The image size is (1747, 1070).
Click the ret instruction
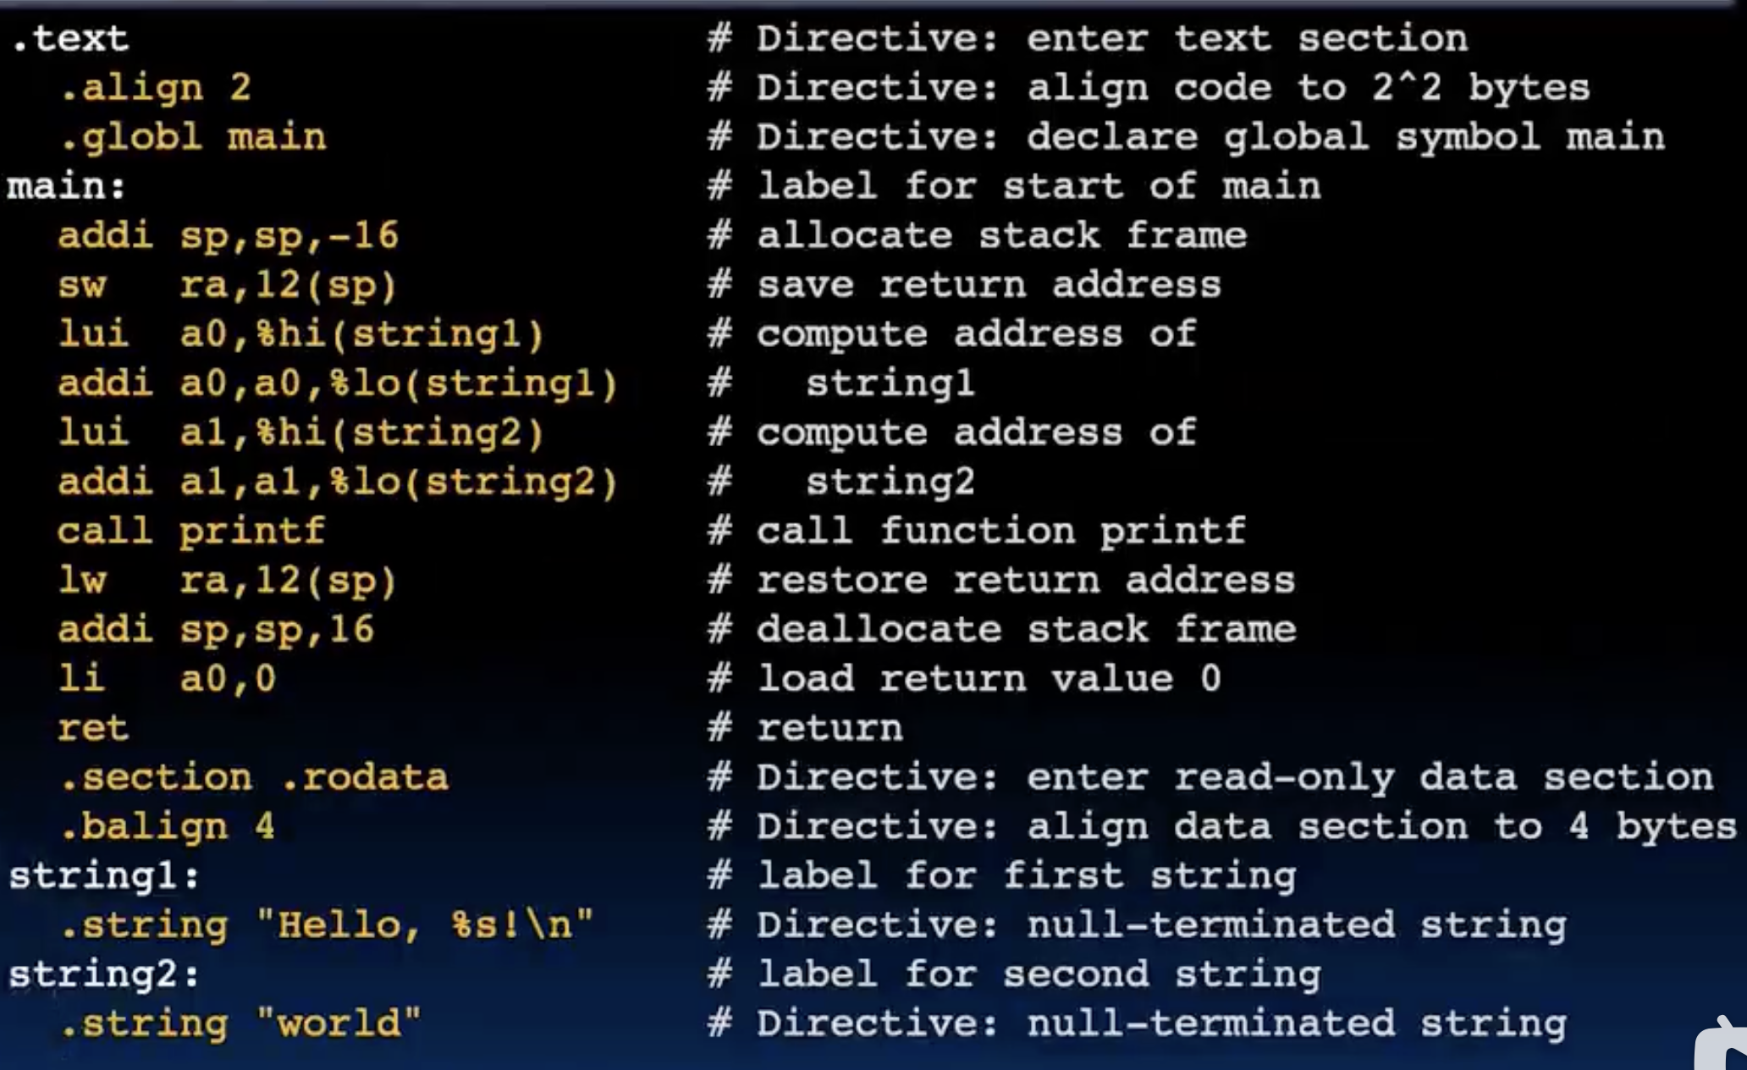[x=93, y=728]
